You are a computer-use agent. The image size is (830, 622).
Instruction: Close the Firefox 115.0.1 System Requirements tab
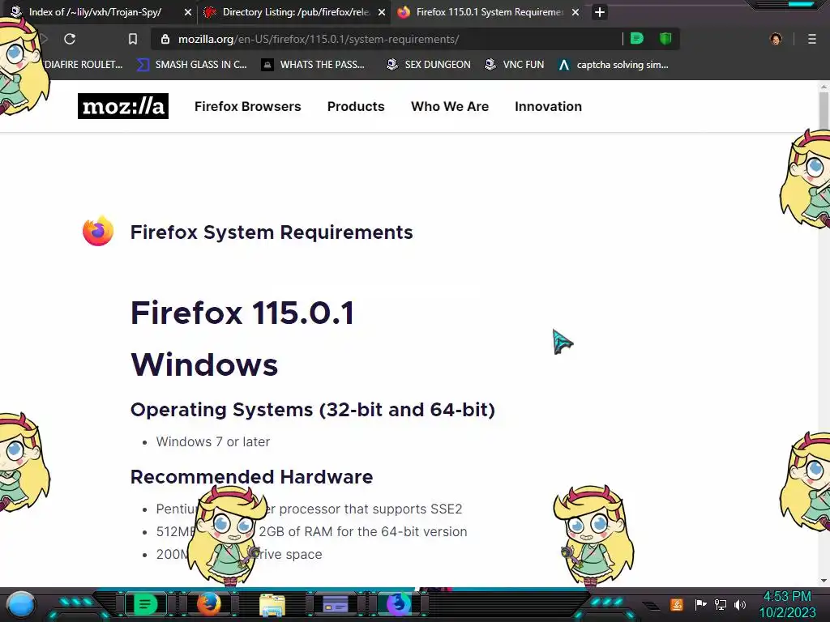pos(575,12)
